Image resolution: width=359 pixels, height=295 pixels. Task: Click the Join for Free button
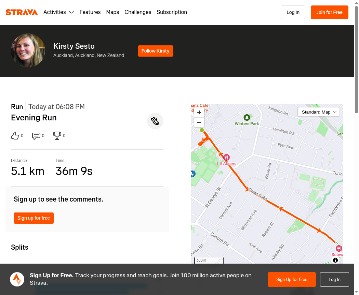click(330, 12)
